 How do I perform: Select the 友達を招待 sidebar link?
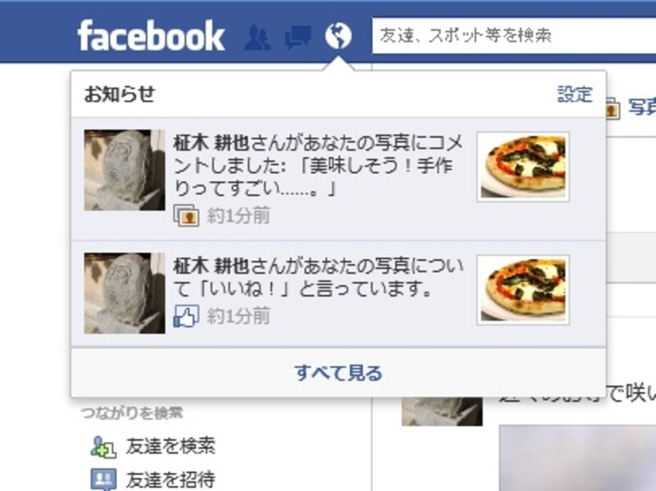171,480
